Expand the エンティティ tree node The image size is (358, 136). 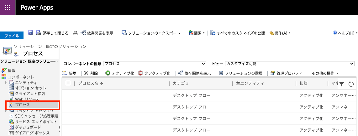click(x=6, y=82)
